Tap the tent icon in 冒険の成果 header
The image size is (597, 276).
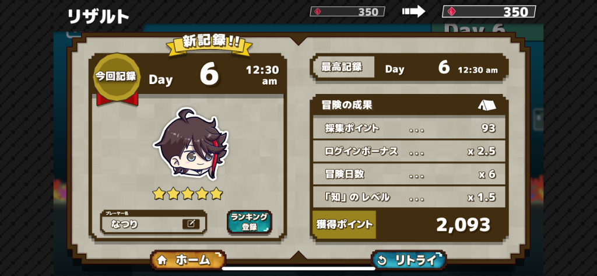(x=487, y=105)
